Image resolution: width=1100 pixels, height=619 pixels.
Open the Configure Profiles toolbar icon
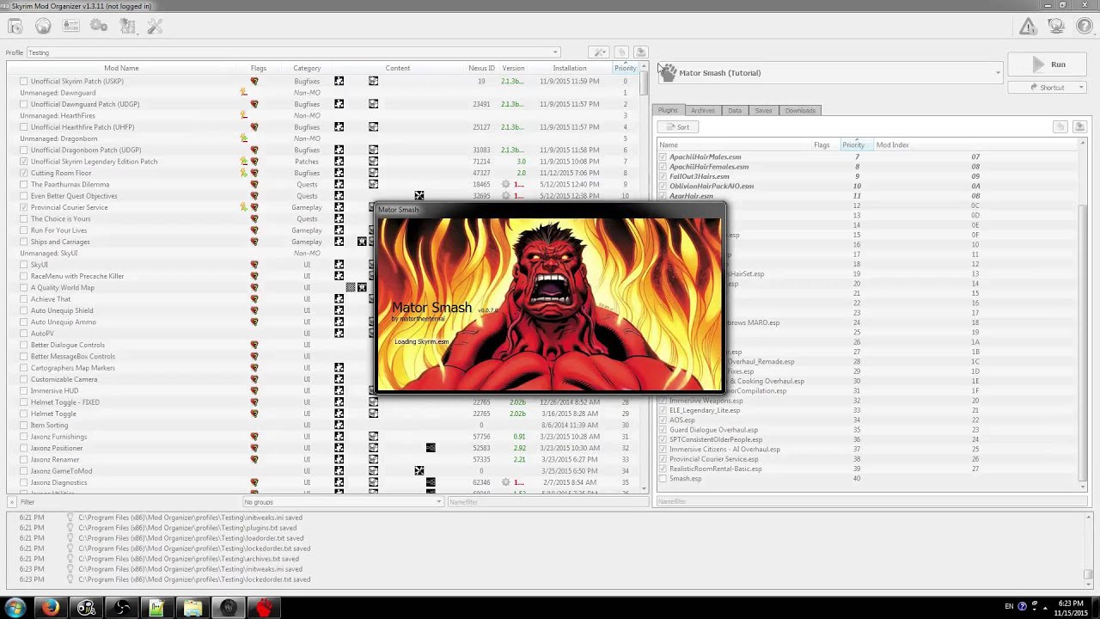coord(70,27)
